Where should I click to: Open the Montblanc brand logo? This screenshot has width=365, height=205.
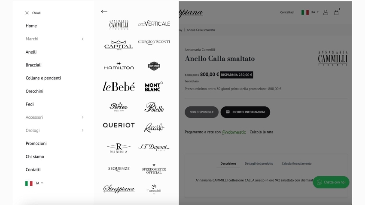[154, 87]
